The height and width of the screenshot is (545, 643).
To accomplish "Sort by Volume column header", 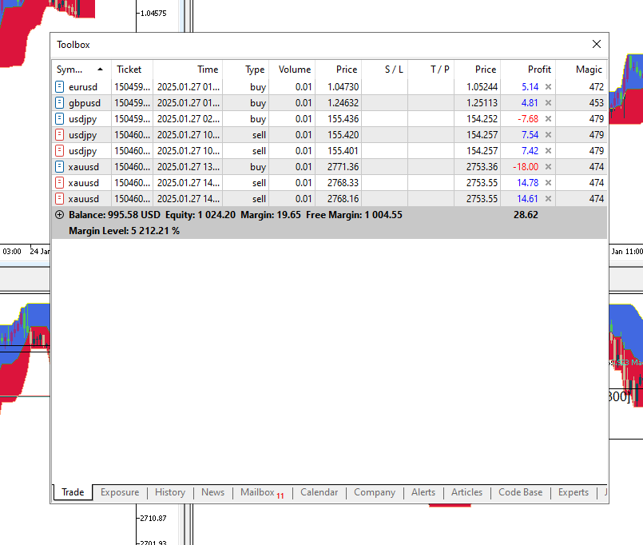I will pyautogui.click(x=294, y=70).
